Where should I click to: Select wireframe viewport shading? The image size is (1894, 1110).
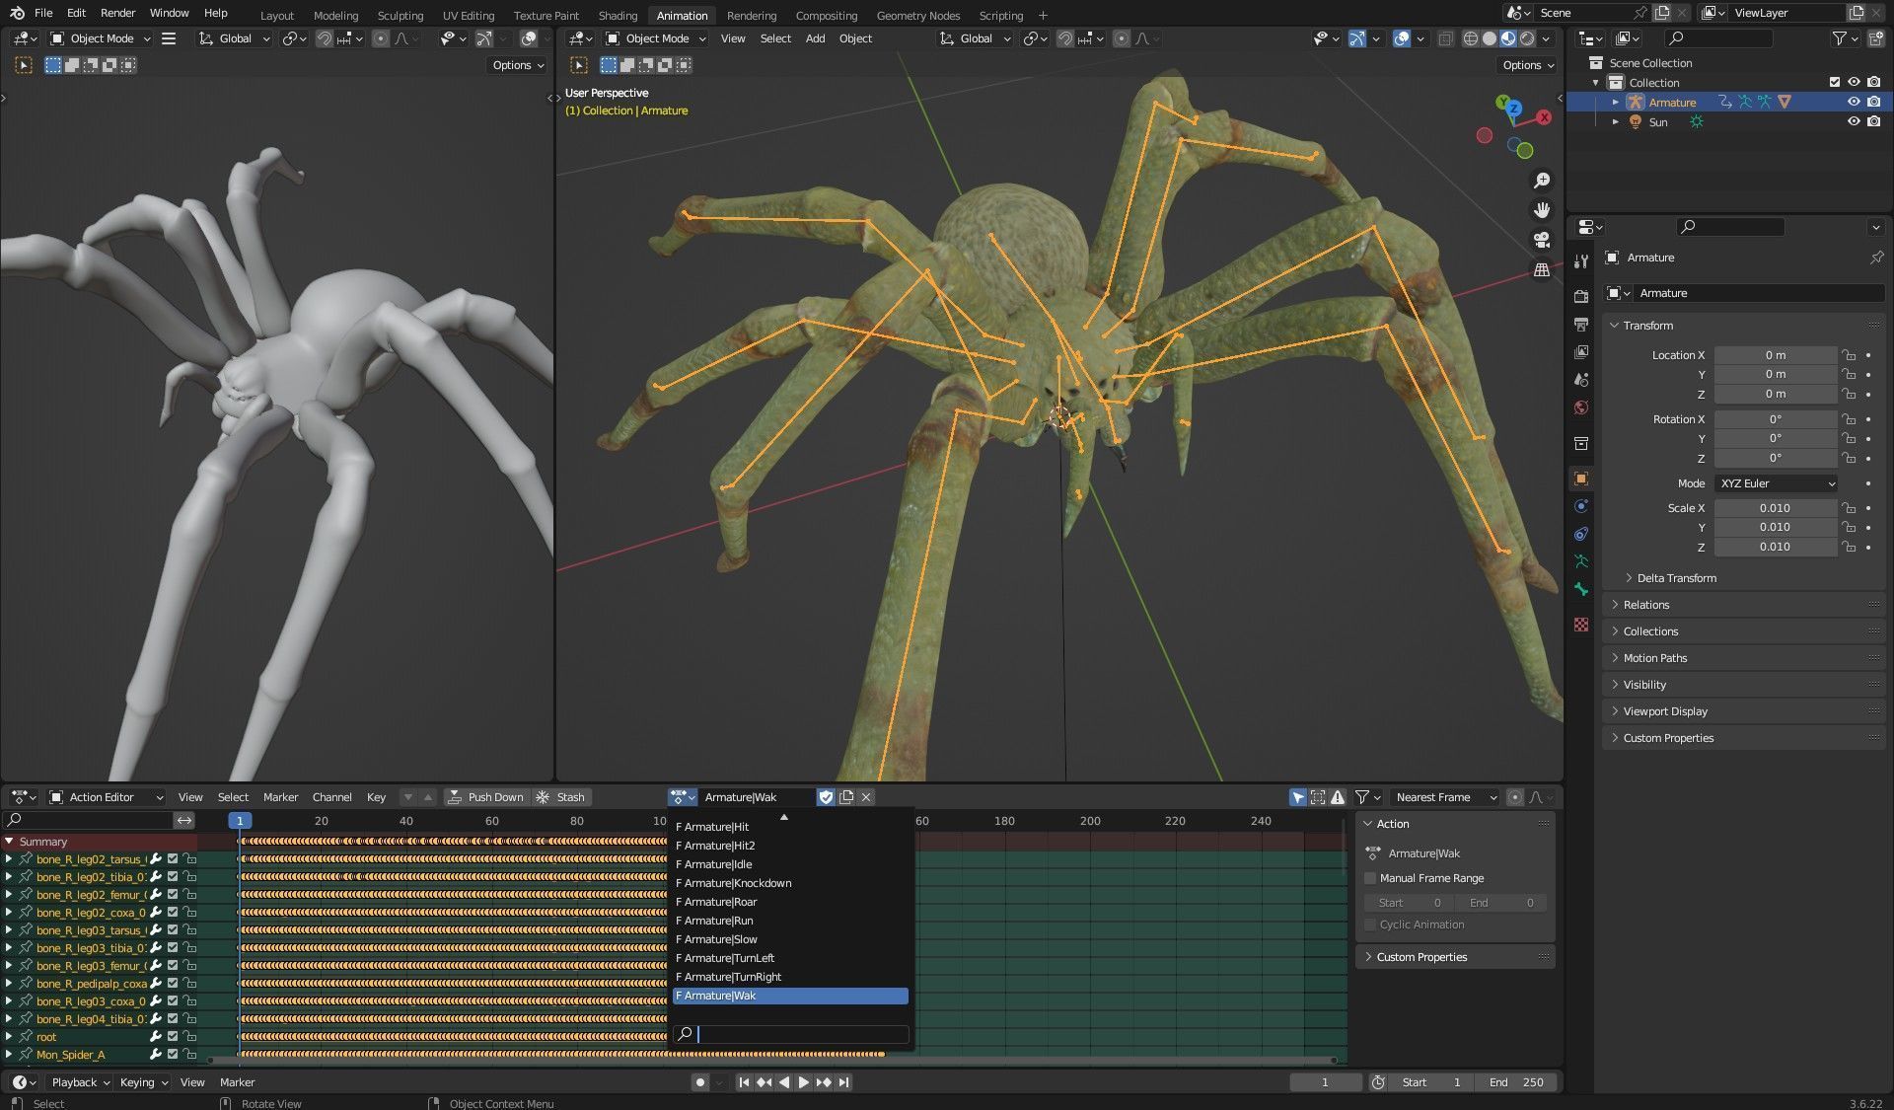[1471, 38]
